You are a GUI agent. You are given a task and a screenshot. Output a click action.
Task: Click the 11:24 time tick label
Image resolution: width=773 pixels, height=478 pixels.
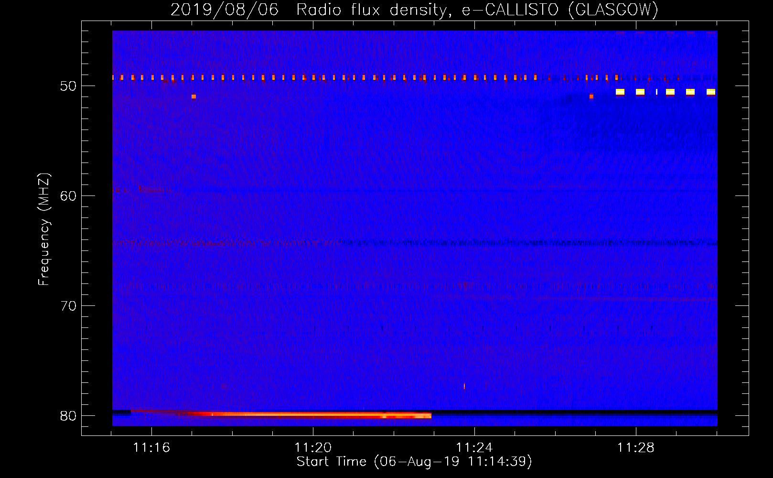[474, 448]
